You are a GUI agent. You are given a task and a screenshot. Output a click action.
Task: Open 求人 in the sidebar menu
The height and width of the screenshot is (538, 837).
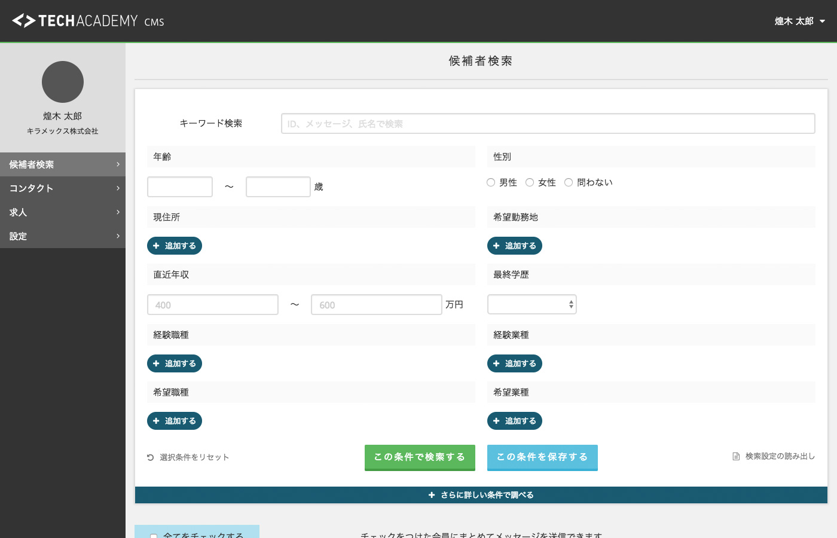coord(63,212)
